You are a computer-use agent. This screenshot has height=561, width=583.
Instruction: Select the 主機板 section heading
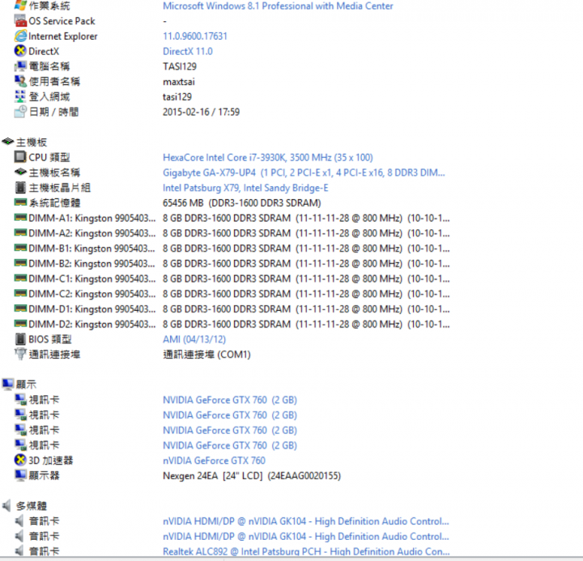[x=32, y=142]
